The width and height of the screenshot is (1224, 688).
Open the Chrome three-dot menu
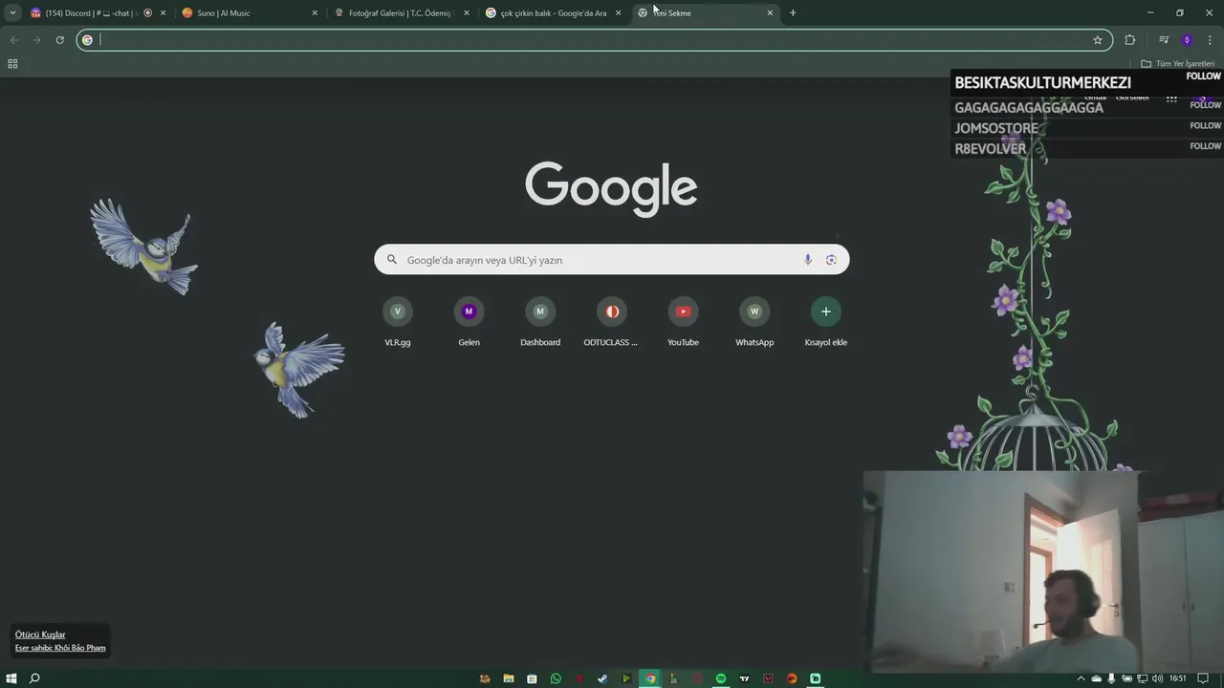pos(1210,40)
